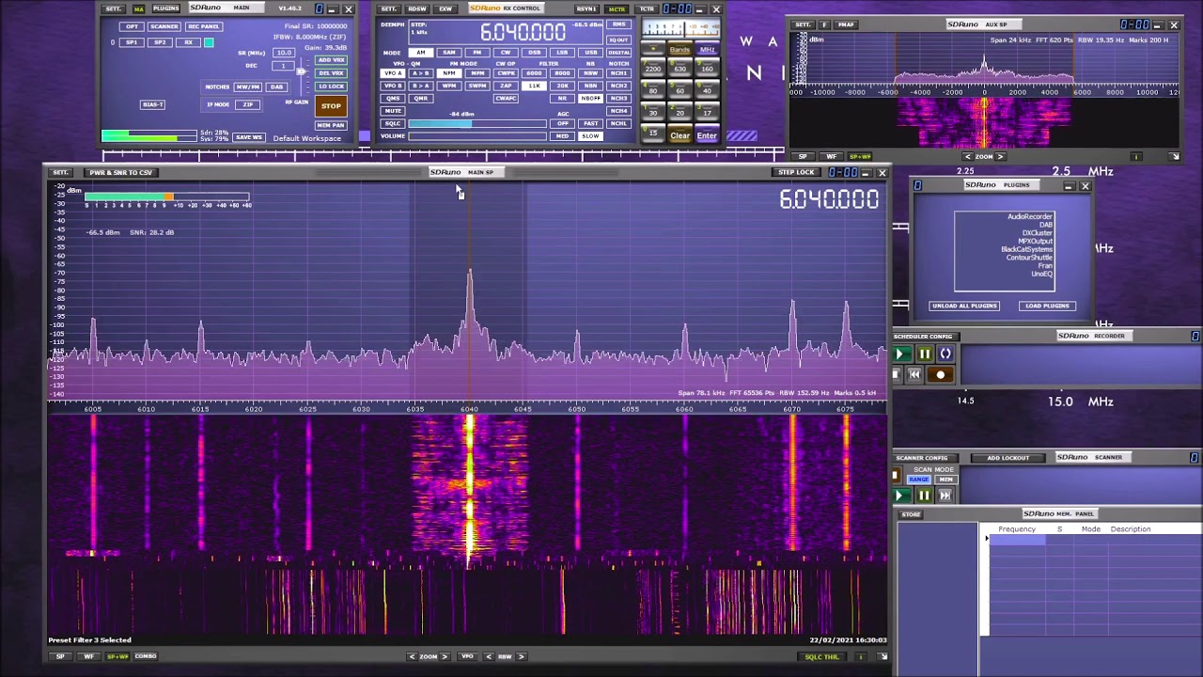Switch Main SP to COMBO view
This screenshot has width=1203, height=677.
(145, 656)
